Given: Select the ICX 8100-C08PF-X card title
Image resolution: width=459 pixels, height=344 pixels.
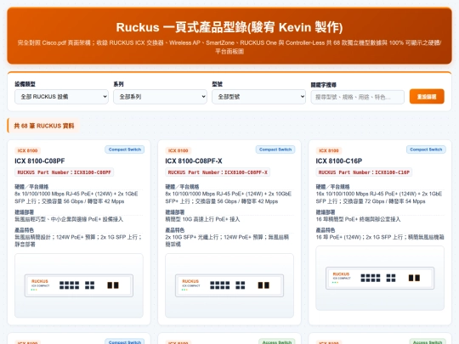Looking at the screenshot, I should [194, 161].
